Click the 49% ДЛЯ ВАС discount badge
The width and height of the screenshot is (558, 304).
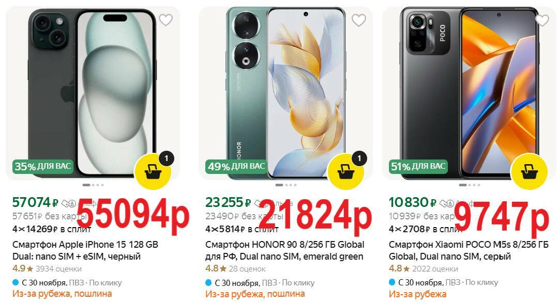click(x=236, y=166)
